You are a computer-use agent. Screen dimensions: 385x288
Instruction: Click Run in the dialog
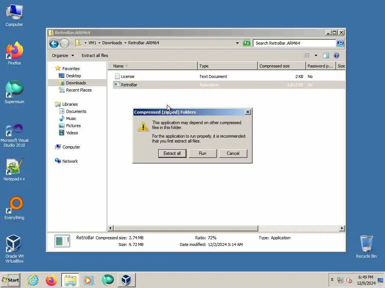point(203,153)
